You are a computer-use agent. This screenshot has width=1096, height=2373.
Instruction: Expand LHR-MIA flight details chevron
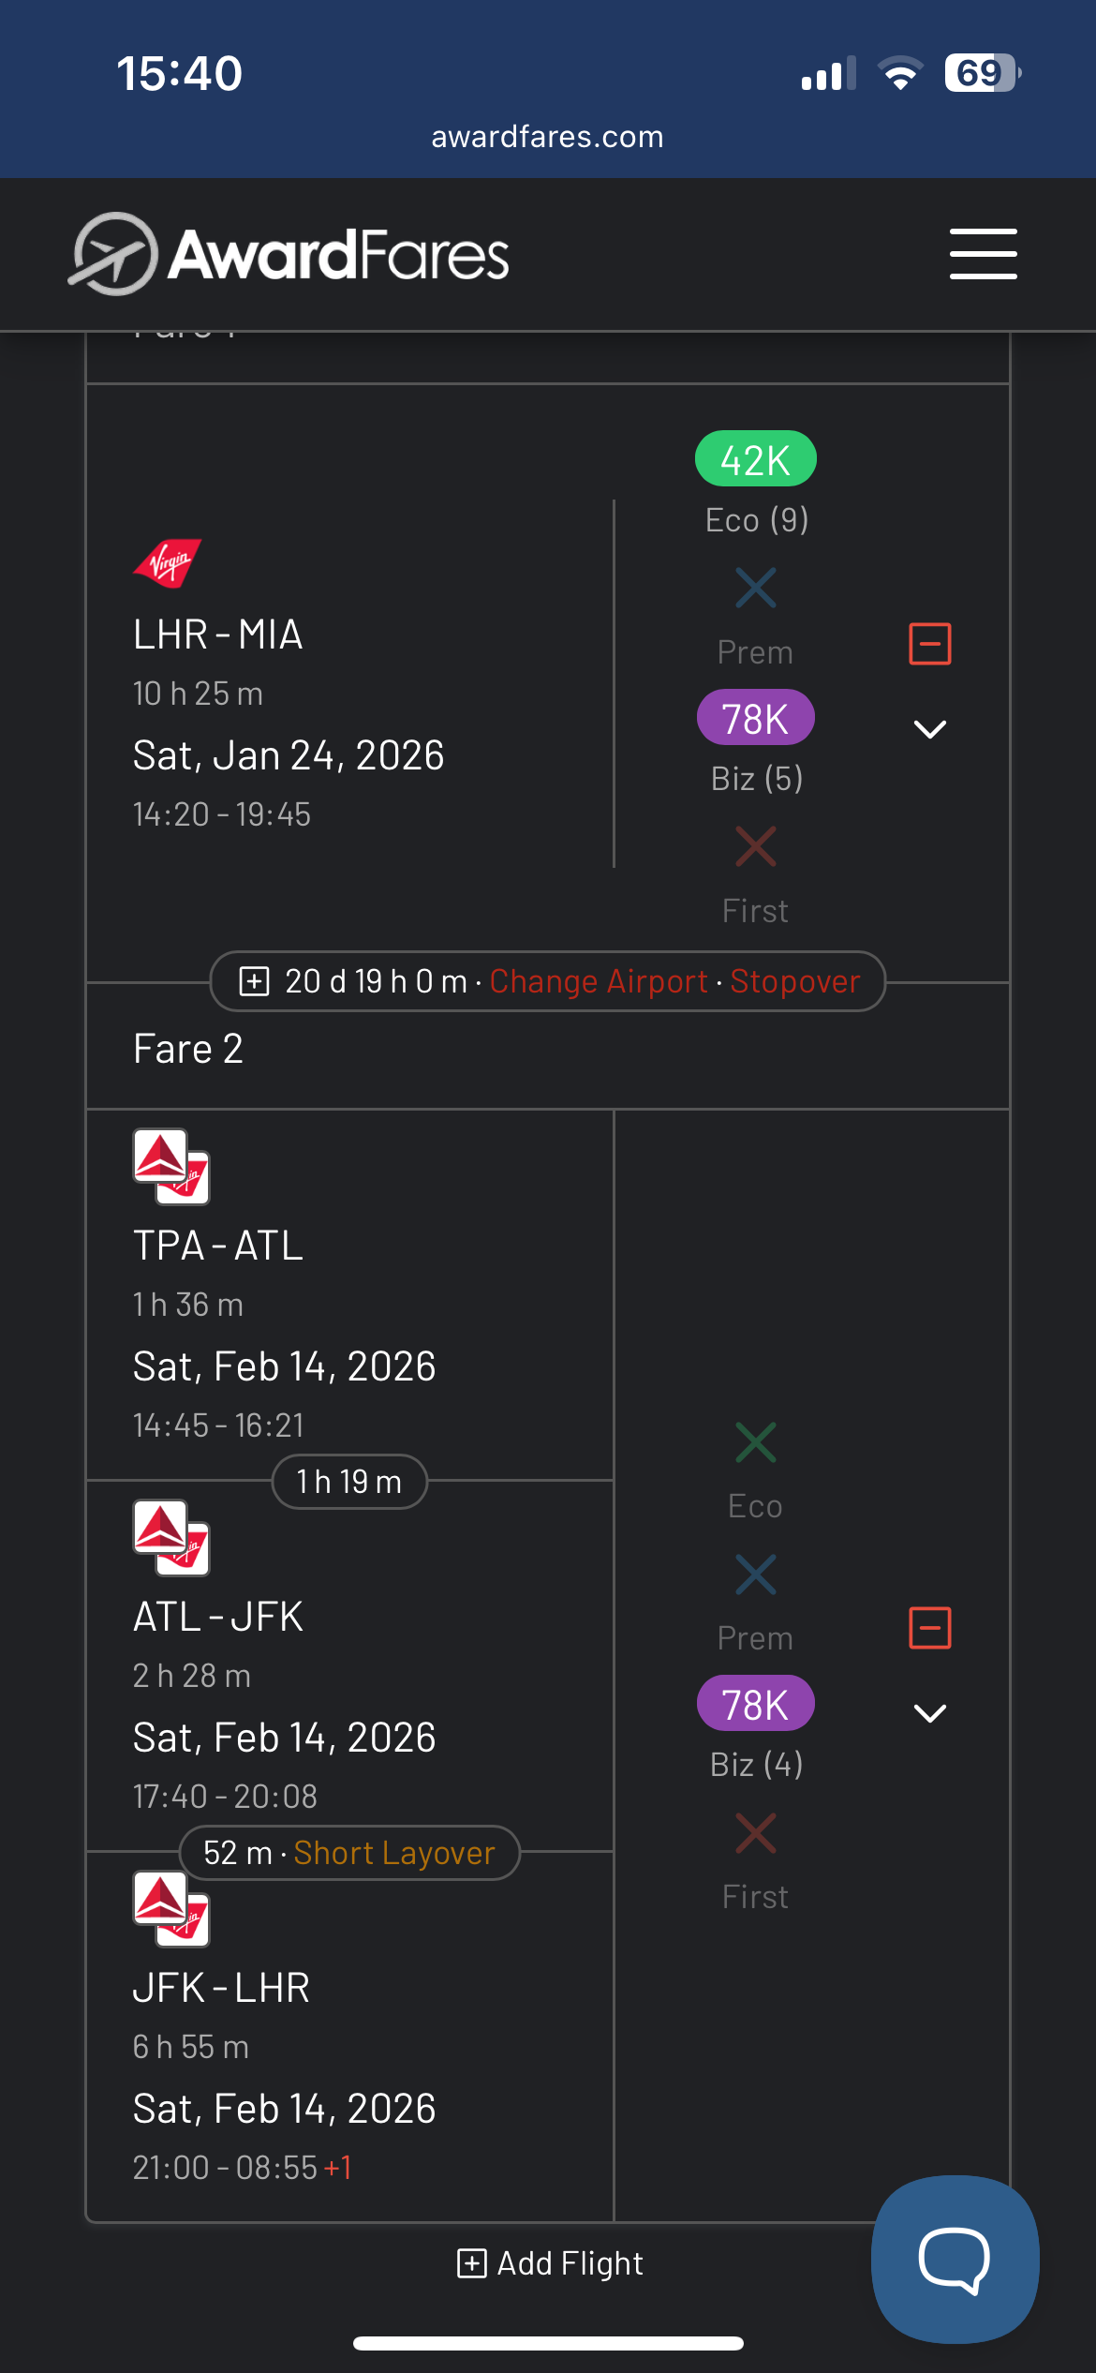[930, 729]
